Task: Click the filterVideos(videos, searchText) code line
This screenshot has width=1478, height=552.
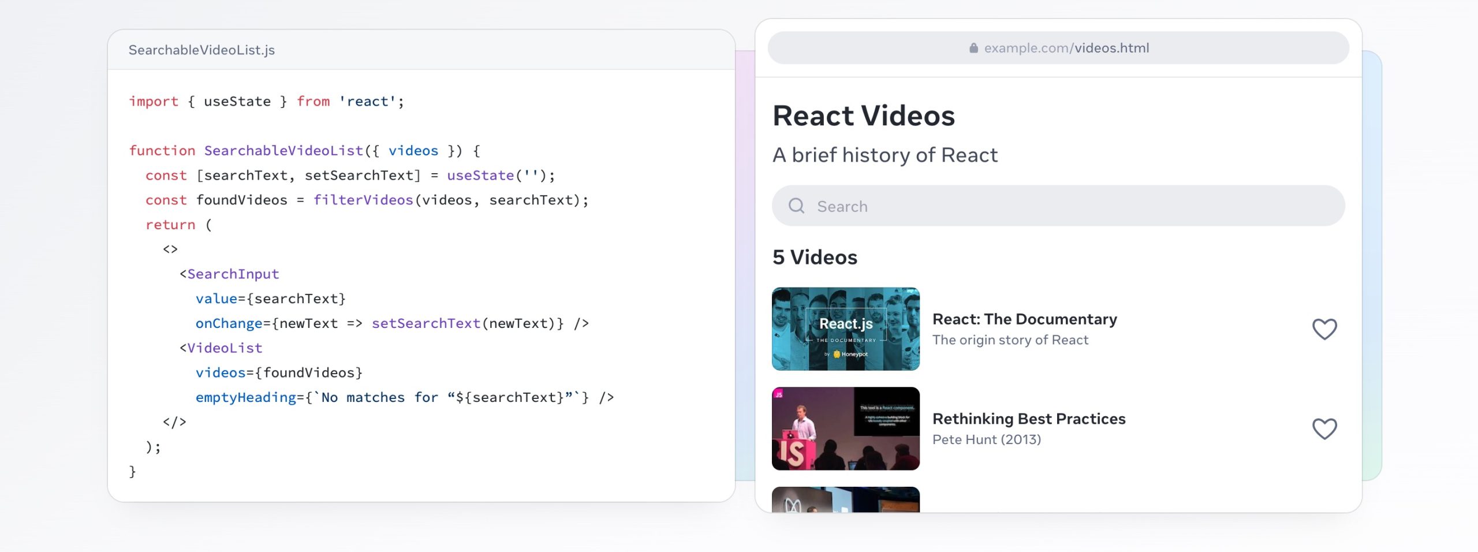Action: click(x=367, y=200)
